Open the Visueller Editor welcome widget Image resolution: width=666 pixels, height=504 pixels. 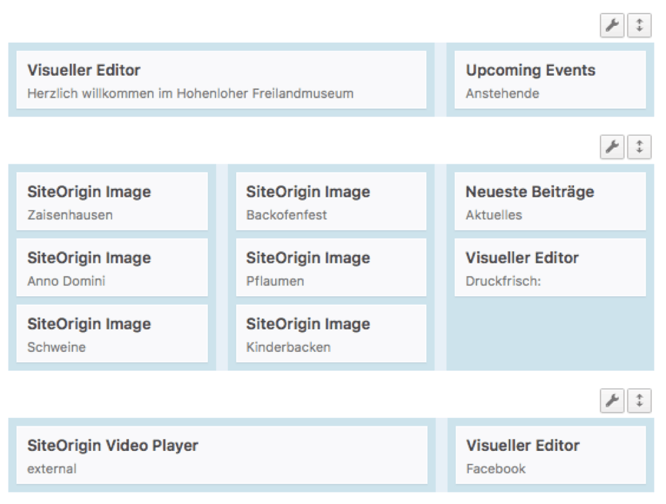coord(221,80)
